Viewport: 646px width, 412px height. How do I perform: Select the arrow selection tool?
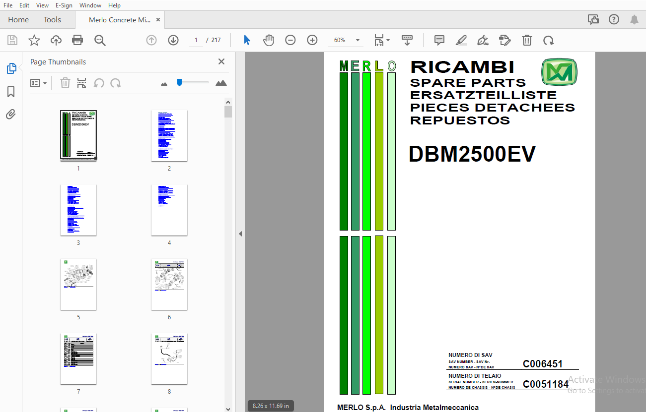[x=247, y=40]
